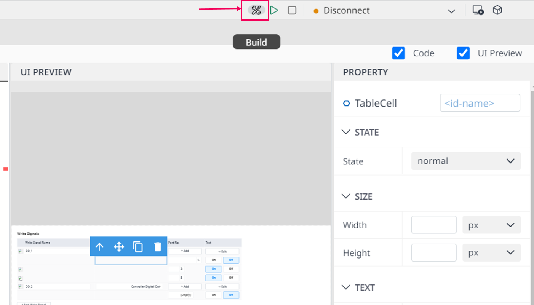Click the Off button in the (Empty) row
Viewport: 534px width, 305px height.
point(231,295)
